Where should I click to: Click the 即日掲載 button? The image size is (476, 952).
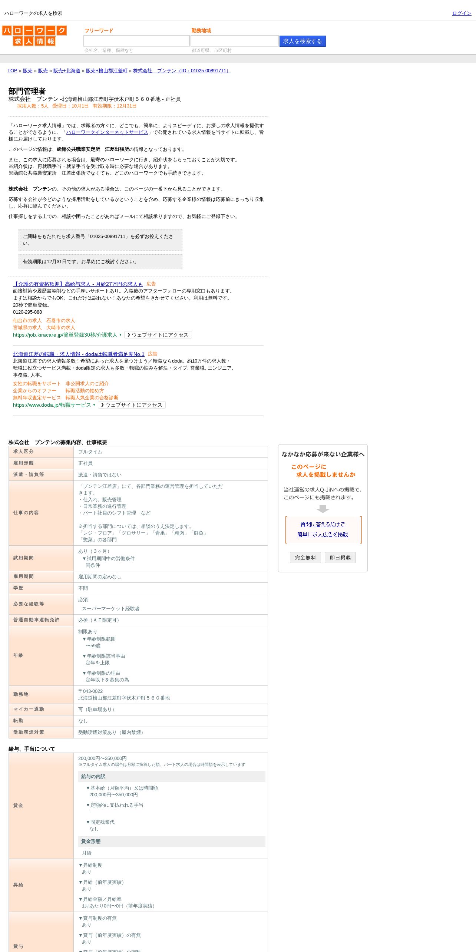click(x=340, y=558)
